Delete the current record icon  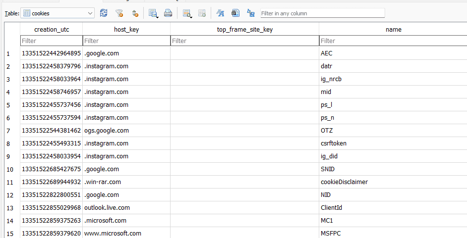click(x=202, y=13)
